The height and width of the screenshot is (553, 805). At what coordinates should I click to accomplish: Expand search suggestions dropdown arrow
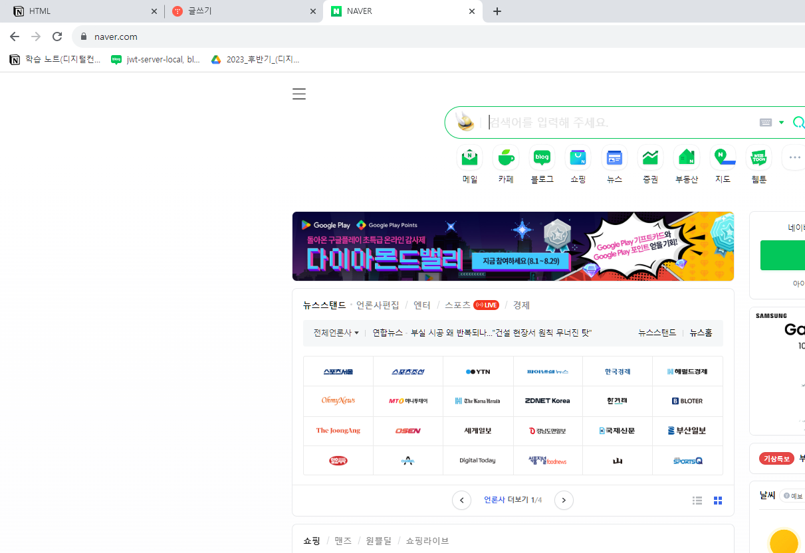(782, 122)
